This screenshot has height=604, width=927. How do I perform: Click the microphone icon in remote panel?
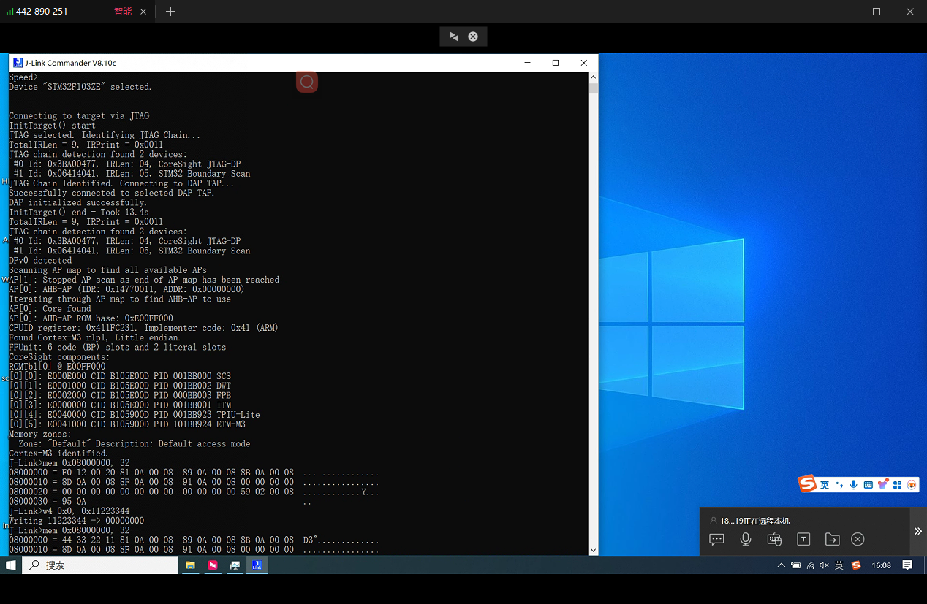click(x=745, y=539)
